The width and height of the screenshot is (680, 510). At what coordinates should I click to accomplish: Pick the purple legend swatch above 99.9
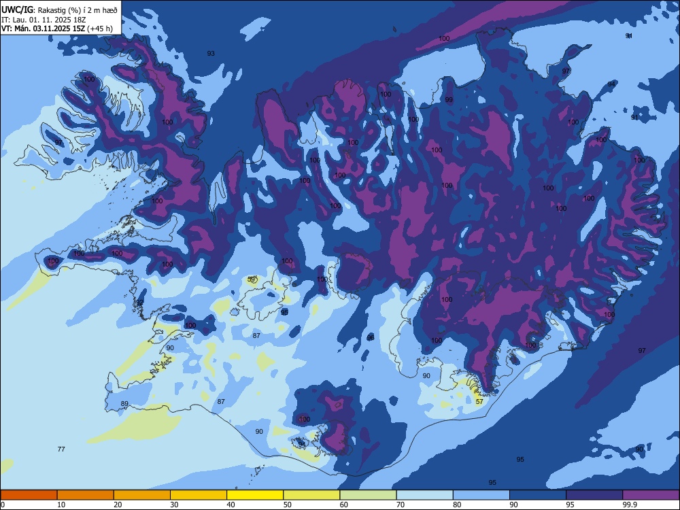[x=651, y=495]
